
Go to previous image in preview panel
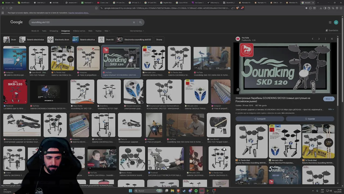tap(313, 39)
